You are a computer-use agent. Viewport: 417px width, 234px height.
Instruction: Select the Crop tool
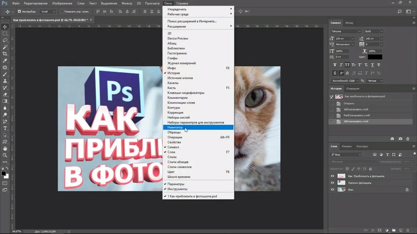click(x=5, y=54)
